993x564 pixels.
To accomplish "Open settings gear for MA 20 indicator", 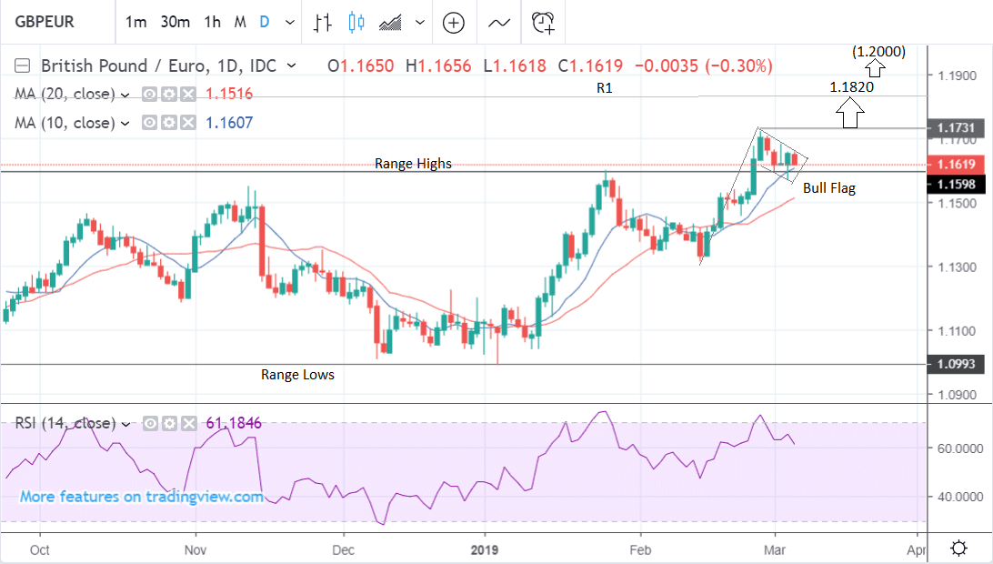I will point(169,94).
